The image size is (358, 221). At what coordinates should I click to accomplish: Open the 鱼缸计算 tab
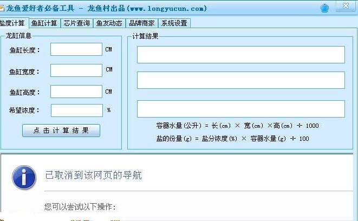click(x=44, y=23)
